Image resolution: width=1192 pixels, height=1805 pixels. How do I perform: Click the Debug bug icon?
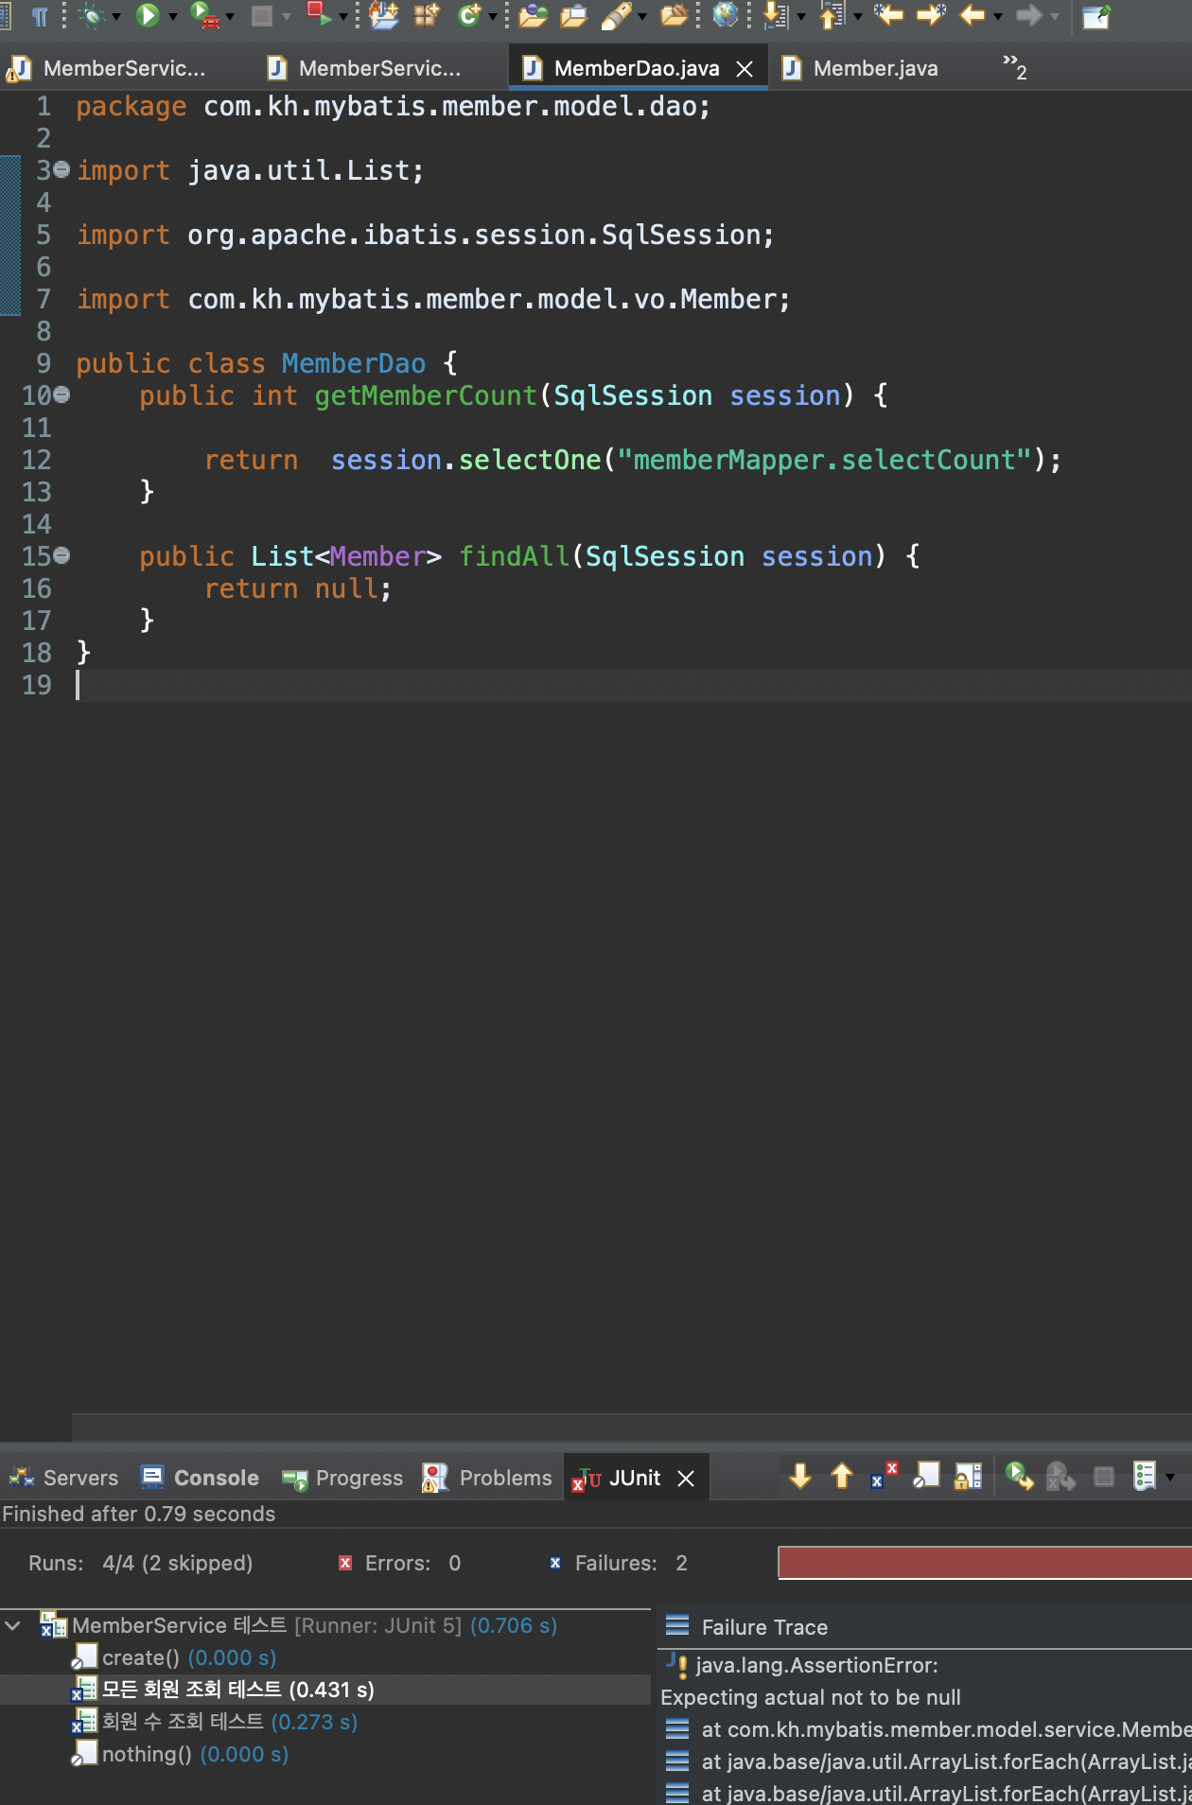pos(92,16)
